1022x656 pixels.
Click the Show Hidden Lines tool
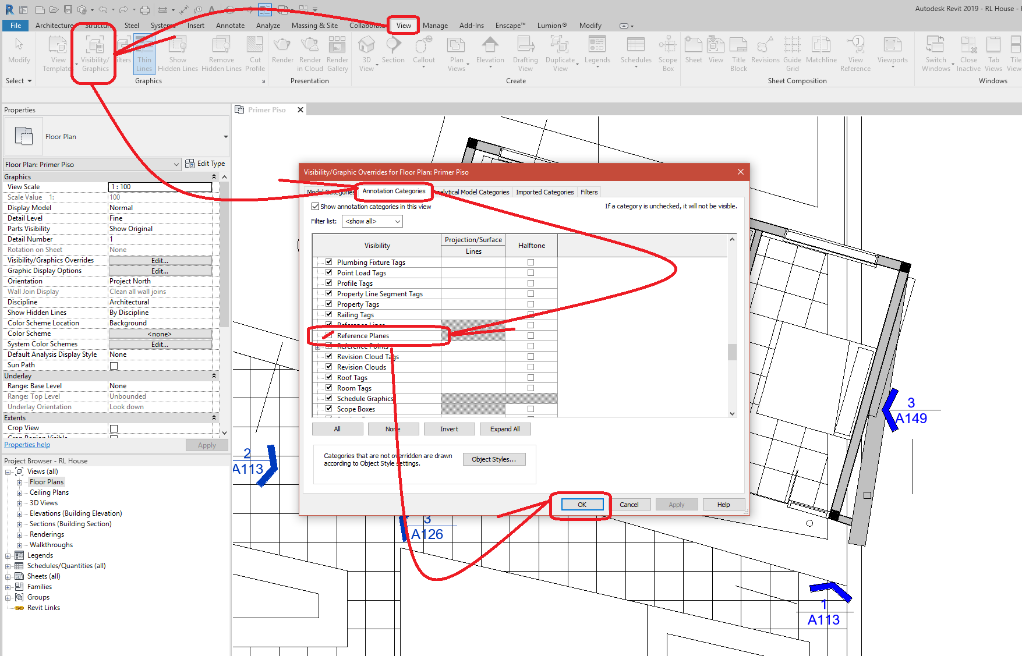click(x=178, y=54)
